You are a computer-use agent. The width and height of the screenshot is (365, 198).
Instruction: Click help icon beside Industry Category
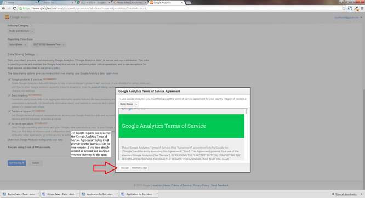[x=31, y=26]
